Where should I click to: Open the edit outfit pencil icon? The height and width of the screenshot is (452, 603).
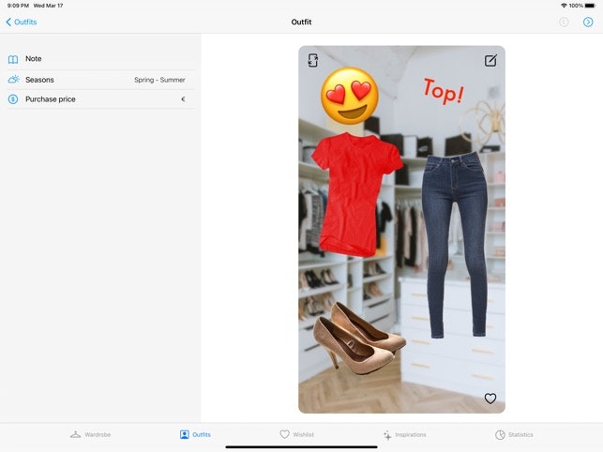coord(490,60)
